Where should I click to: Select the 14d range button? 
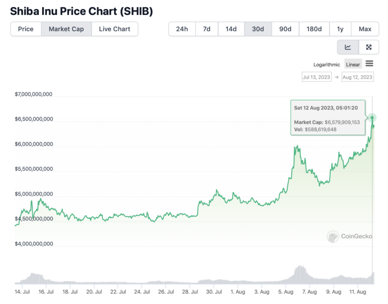[x=231, y=29]
